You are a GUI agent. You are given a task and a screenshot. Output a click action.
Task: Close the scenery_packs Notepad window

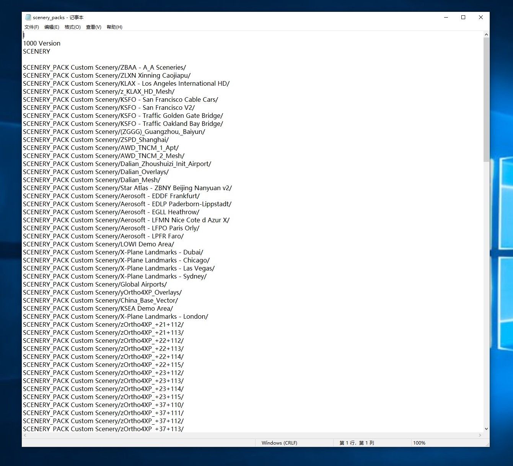tap(481, 17)
